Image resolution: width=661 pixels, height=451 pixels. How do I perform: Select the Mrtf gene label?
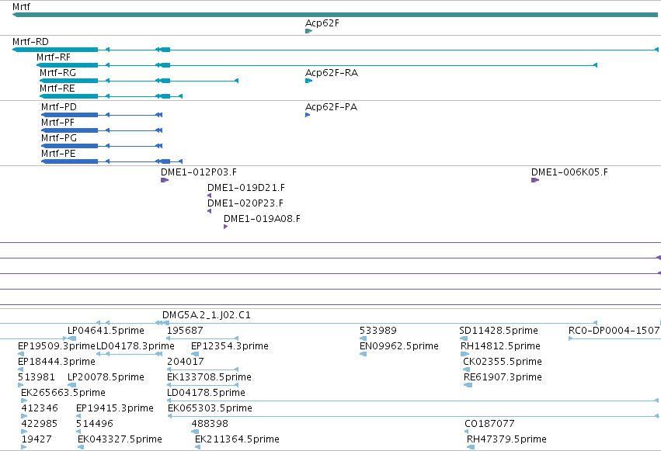(x=21, y=7)
